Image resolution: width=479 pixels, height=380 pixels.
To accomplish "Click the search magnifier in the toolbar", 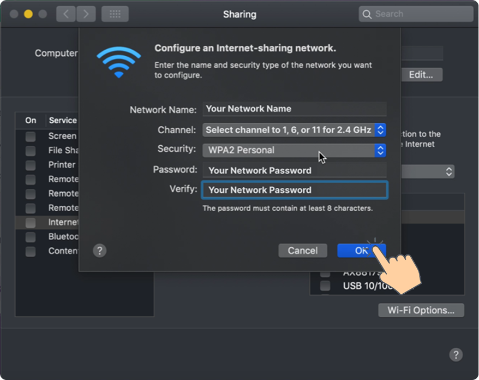I will 367,14.
